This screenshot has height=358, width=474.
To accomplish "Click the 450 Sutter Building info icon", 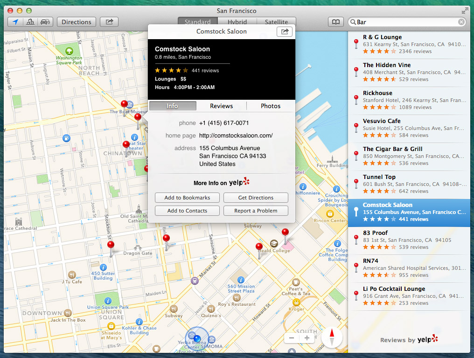I will coord(103,268).
